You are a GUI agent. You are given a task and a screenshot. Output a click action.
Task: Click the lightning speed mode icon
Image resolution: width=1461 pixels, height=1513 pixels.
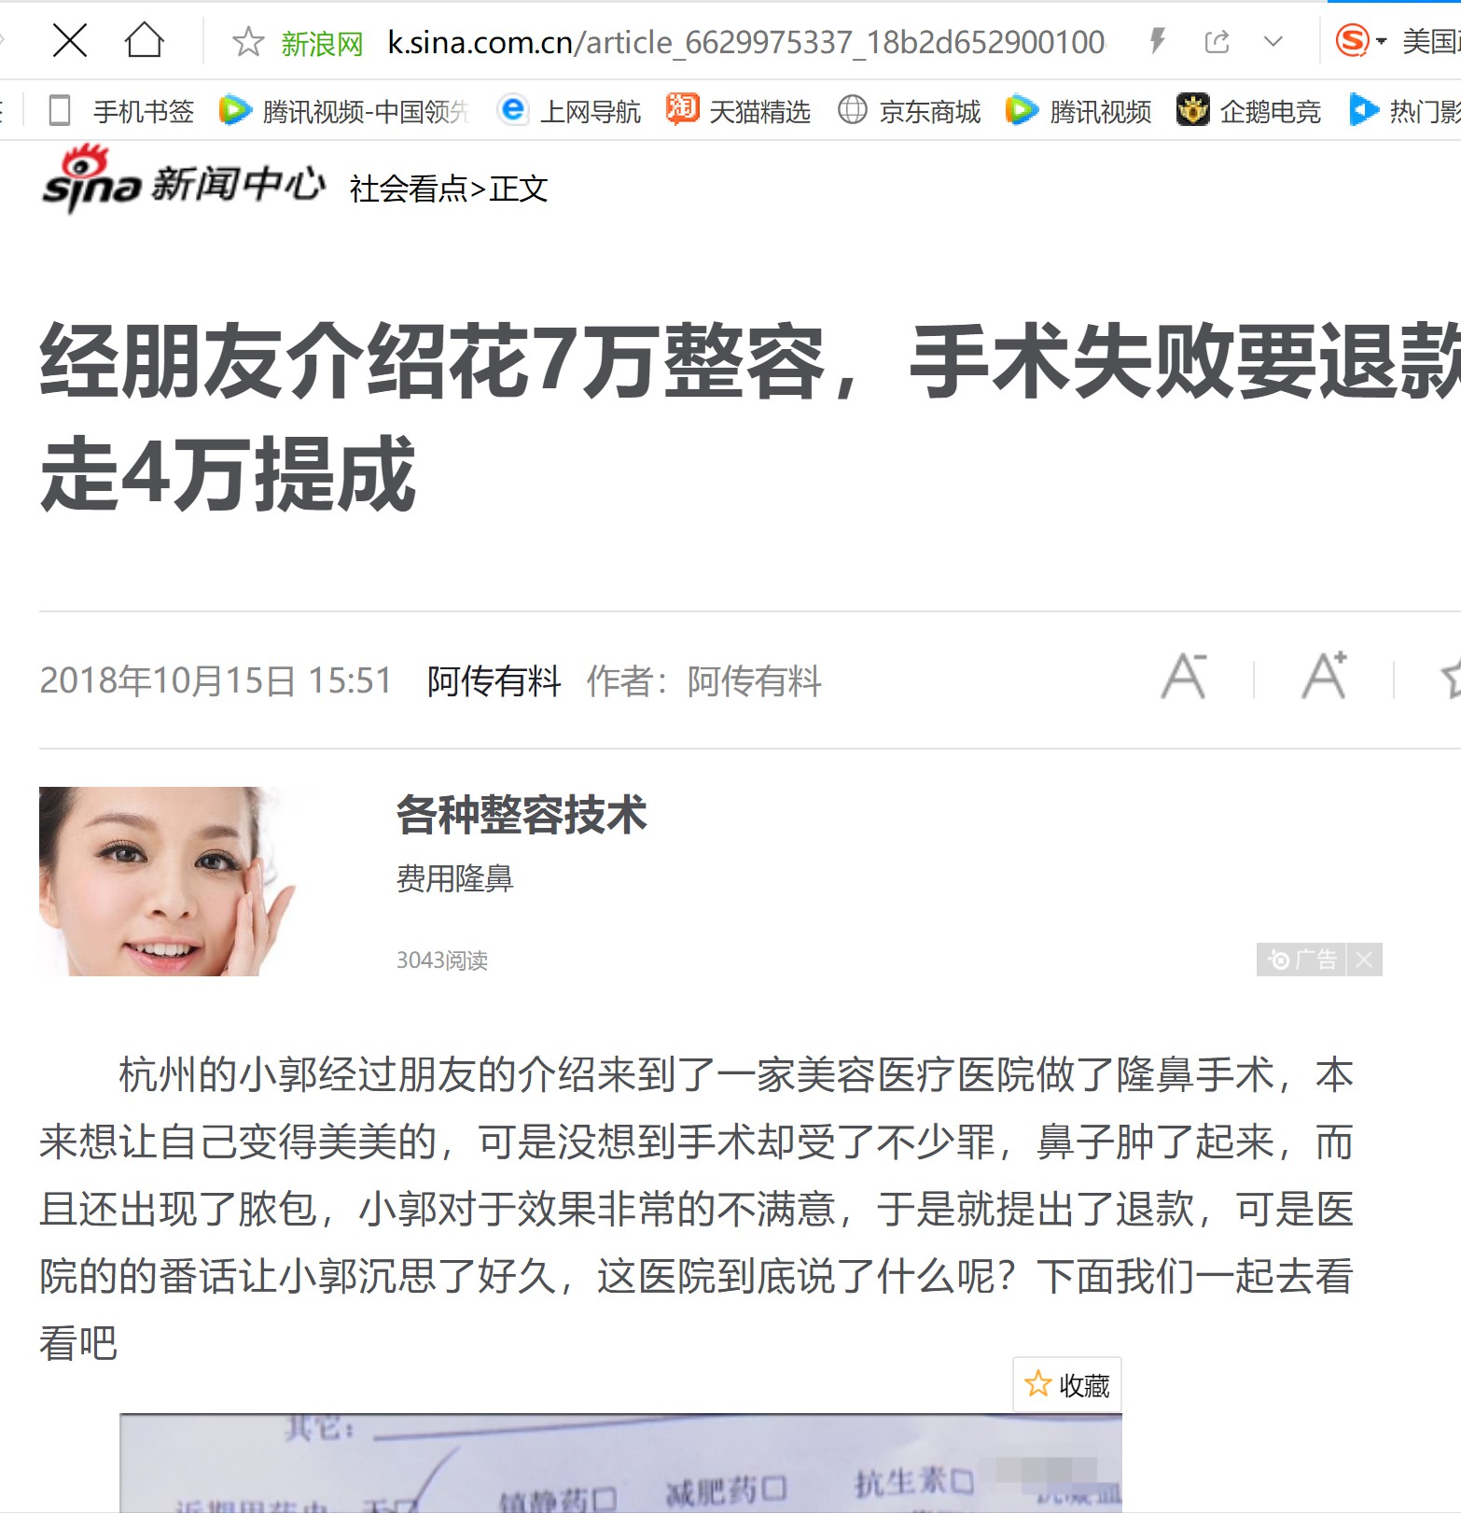1158,41
